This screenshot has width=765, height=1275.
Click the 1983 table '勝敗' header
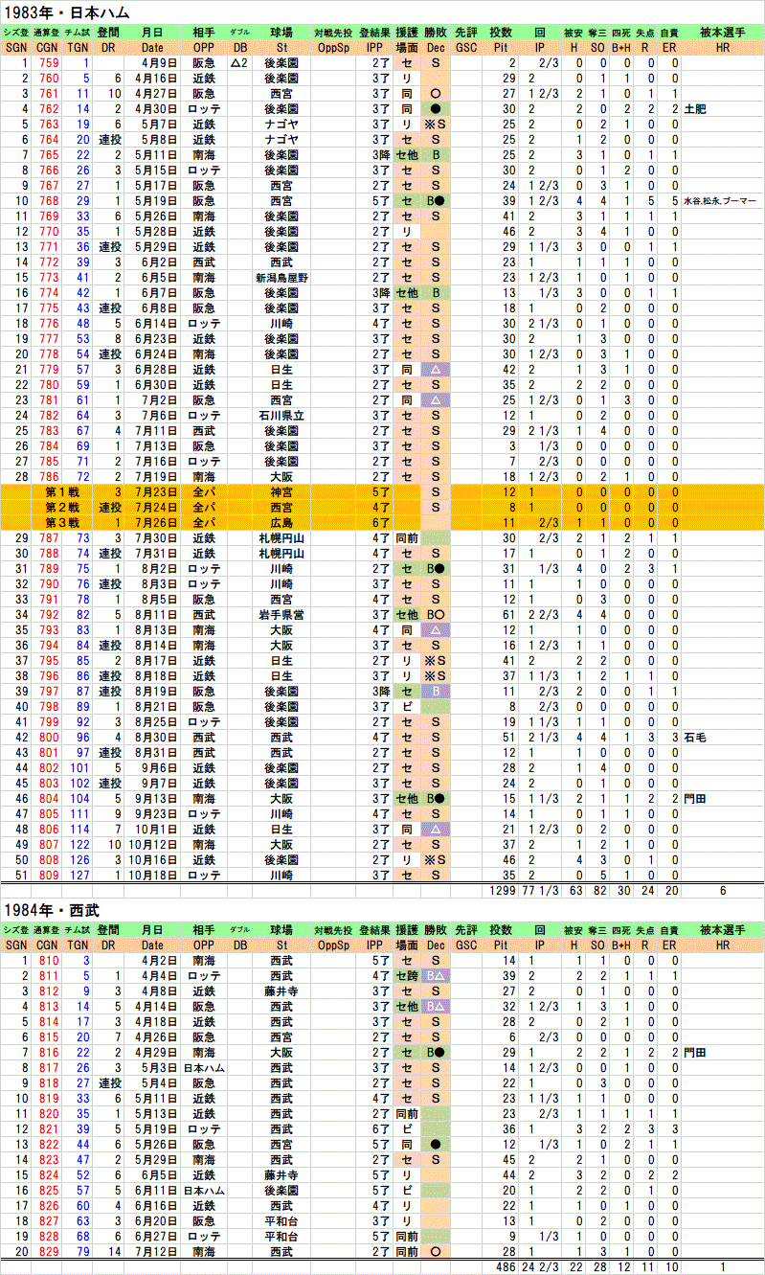(x=436, y=33)
